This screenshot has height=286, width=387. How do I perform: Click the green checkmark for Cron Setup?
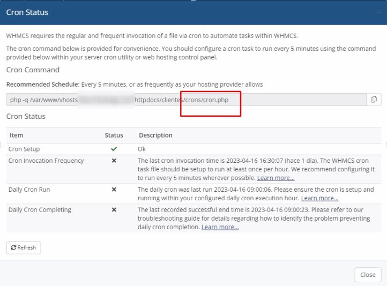pos(114,149)
